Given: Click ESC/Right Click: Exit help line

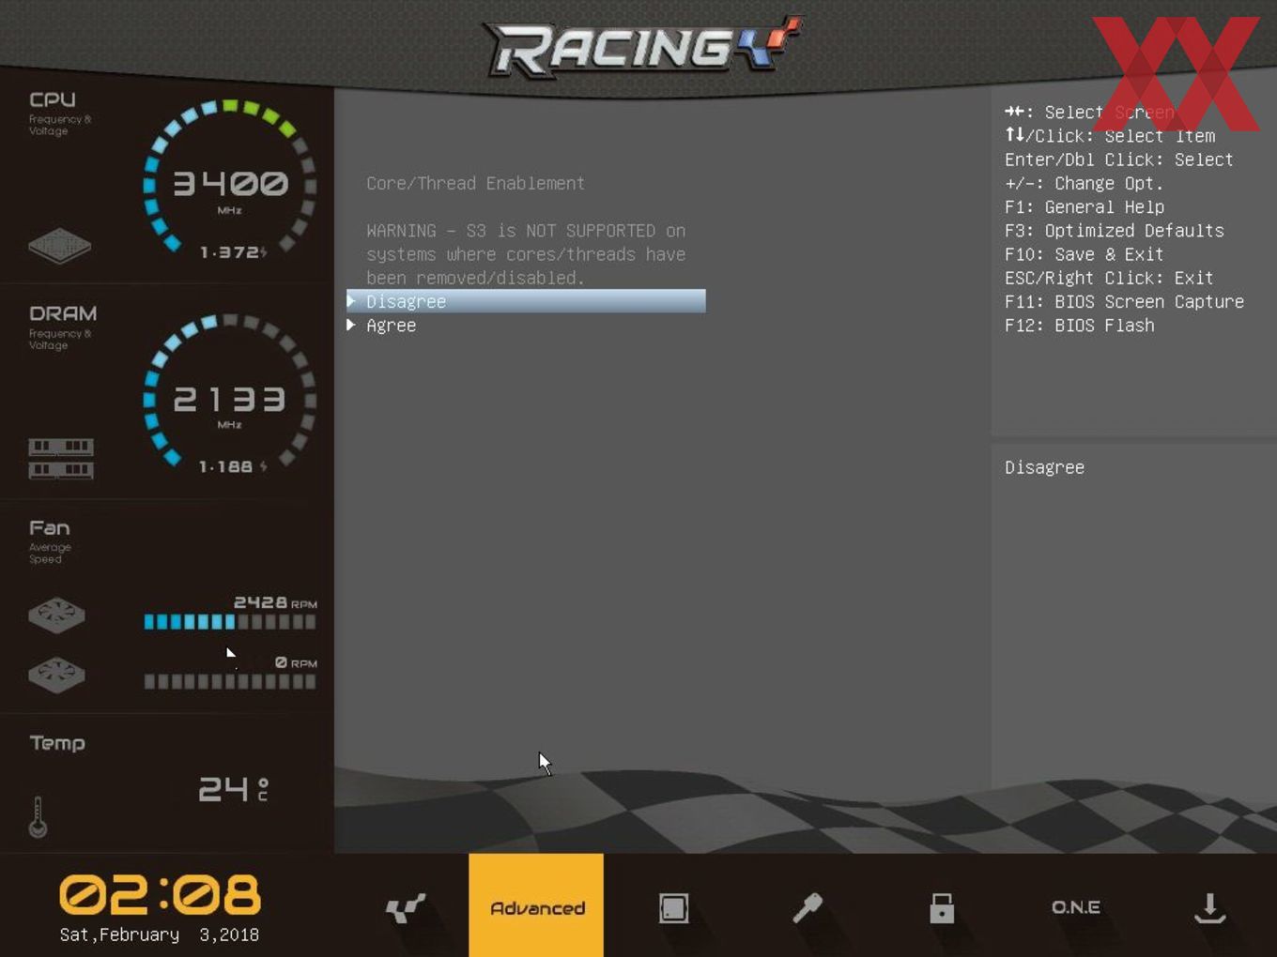Looking at the screenshot, I should [x=1109, y=278].
